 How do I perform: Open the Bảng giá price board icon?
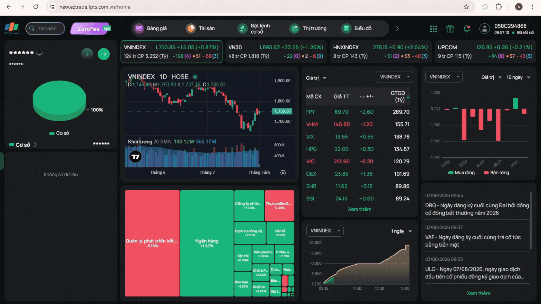pyautogui.click(x=139, y=28)
